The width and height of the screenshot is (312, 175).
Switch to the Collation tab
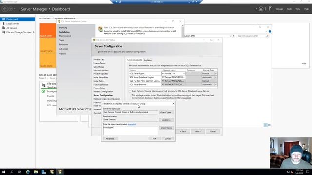(148, 60)
